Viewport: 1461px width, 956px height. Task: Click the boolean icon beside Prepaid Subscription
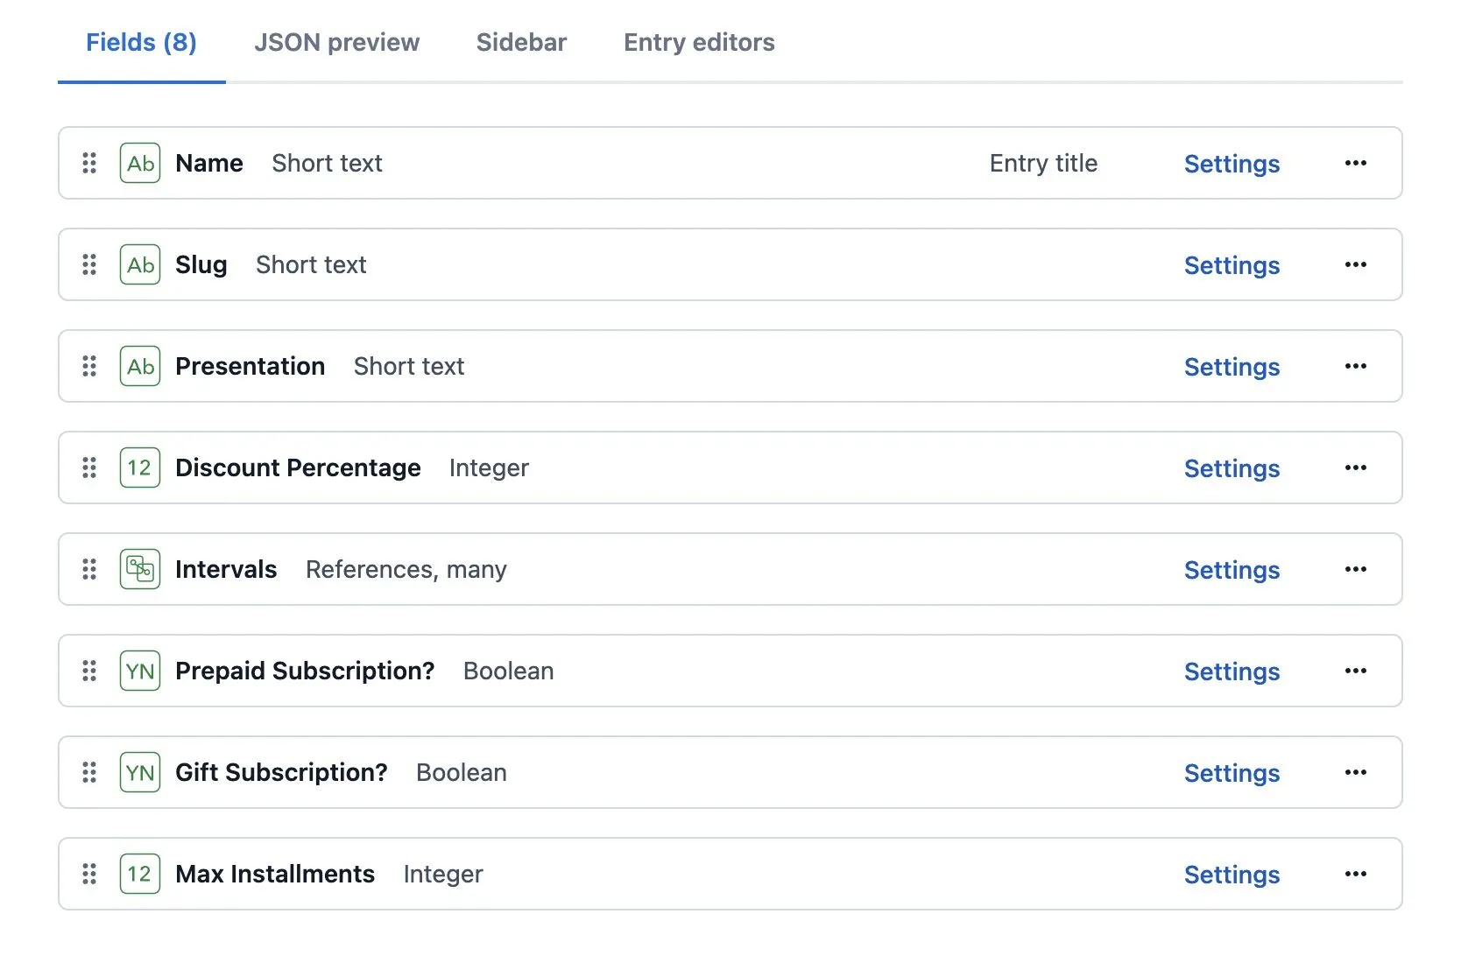coord(140,671)
